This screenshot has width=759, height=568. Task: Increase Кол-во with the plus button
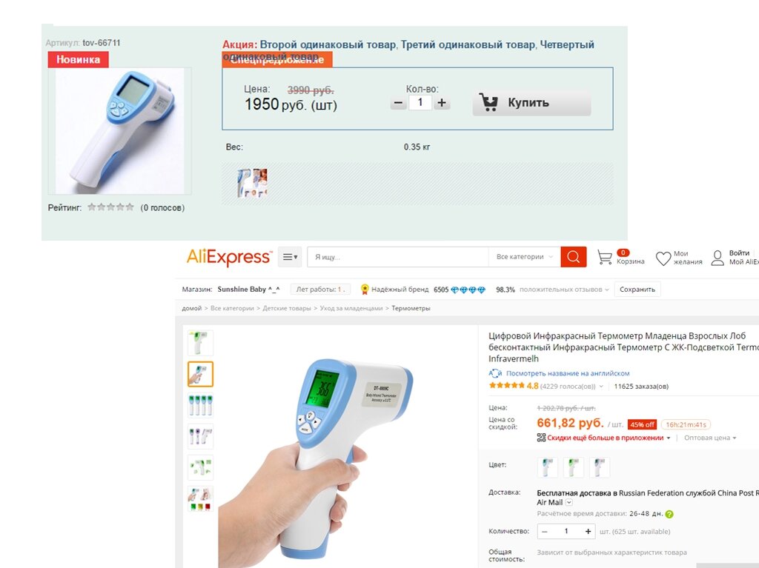pyautogui.click(x=442, y=103)
